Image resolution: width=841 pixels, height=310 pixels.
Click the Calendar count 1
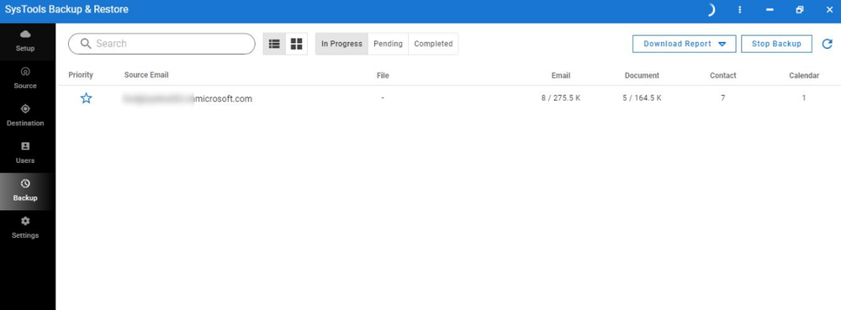[803, 98]
